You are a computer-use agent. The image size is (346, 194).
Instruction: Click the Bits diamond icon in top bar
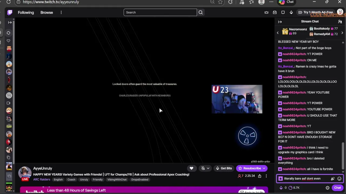(291, 12)
